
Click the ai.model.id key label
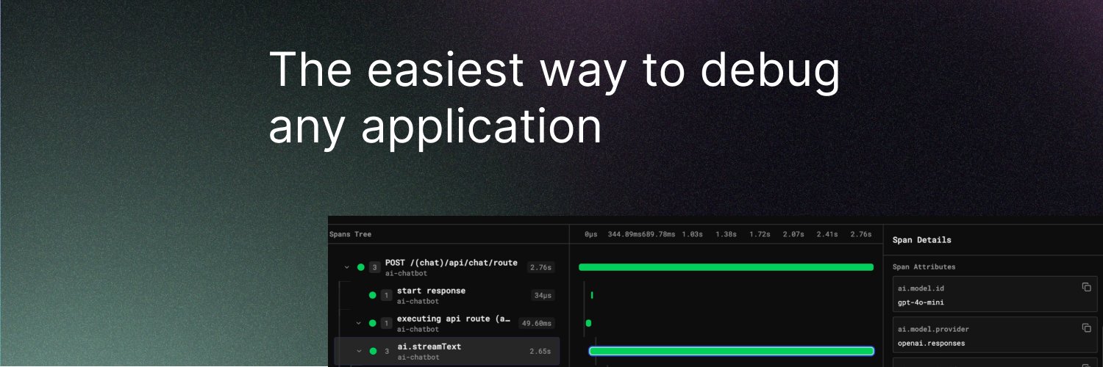click(x=921, y=288)
